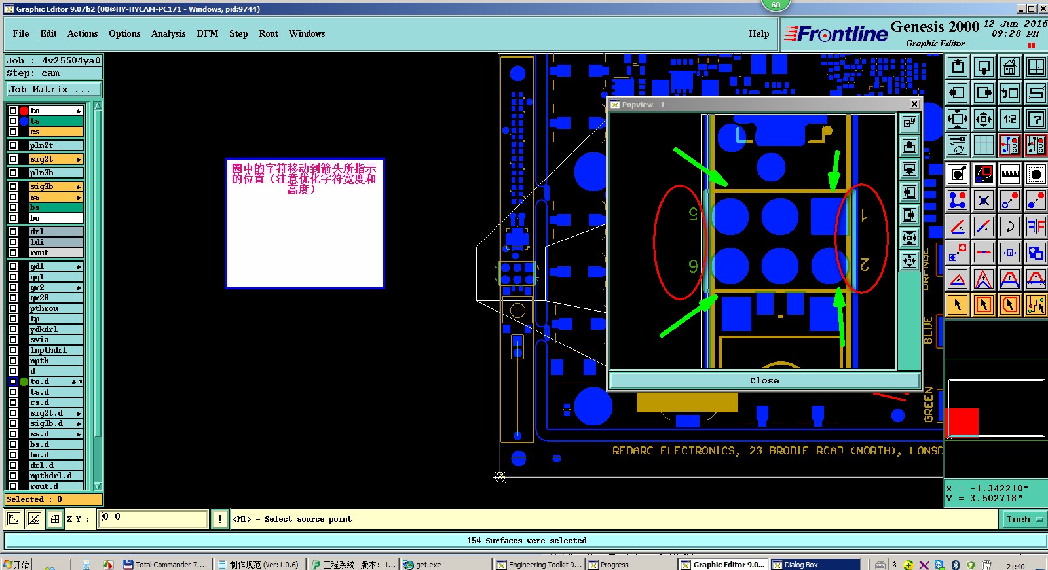This screenshot has height=570, width=1048.
Task: Select the net selection pointer tool
Action: tap(1036, 305)
